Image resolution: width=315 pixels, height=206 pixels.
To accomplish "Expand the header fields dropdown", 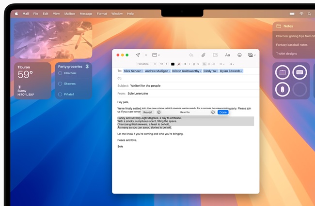I will (156, 55).
